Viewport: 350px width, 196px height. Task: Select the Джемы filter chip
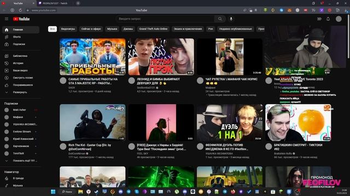point(128,29)
